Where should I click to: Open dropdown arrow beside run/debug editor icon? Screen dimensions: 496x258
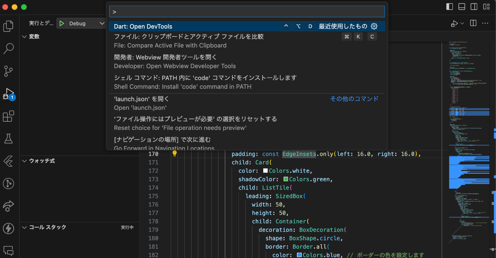point(462,23)
